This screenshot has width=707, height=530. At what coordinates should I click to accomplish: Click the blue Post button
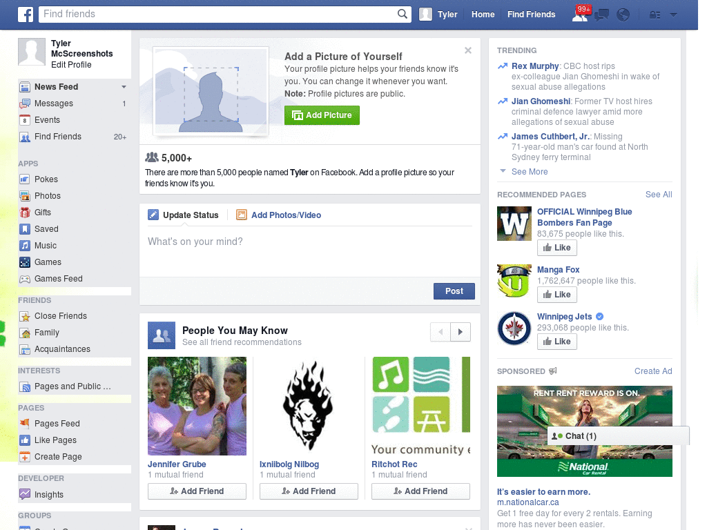454,291
